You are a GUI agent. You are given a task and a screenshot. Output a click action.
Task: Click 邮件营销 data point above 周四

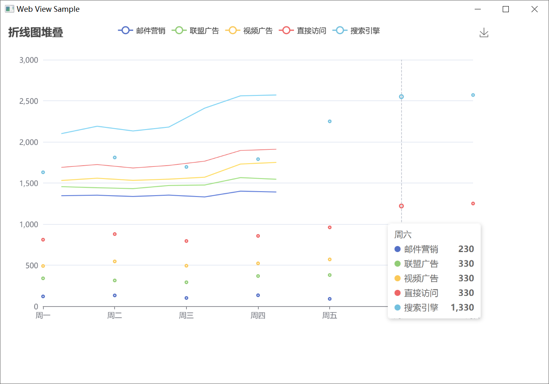click(258, 295)
